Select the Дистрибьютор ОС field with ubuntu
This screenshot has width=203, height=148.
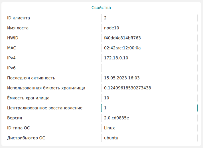pyautogui.click(x=149, y=138)
